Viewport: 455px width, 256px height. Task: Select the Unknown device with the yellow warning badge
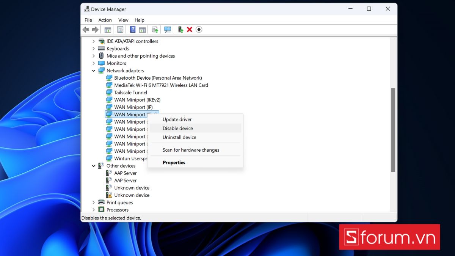(132, 195)
